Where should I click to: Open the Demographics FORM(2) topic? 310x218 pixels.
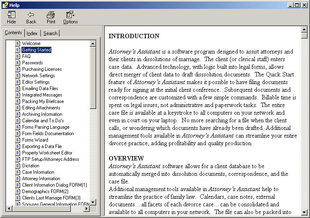click(45, 191)
